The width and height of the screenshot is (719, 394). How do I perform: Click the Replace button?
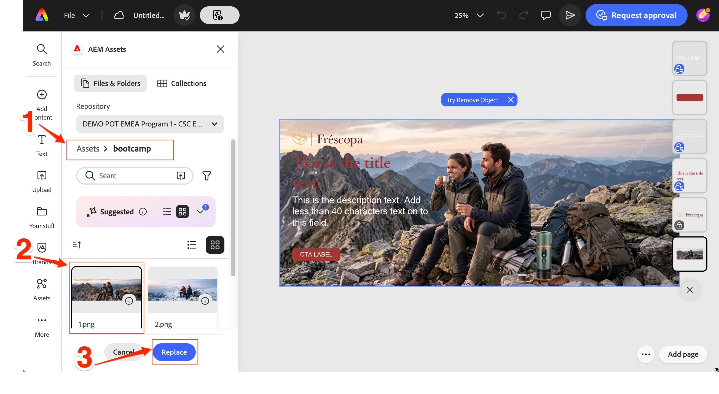pyautogui.click(x=174, y=352)
